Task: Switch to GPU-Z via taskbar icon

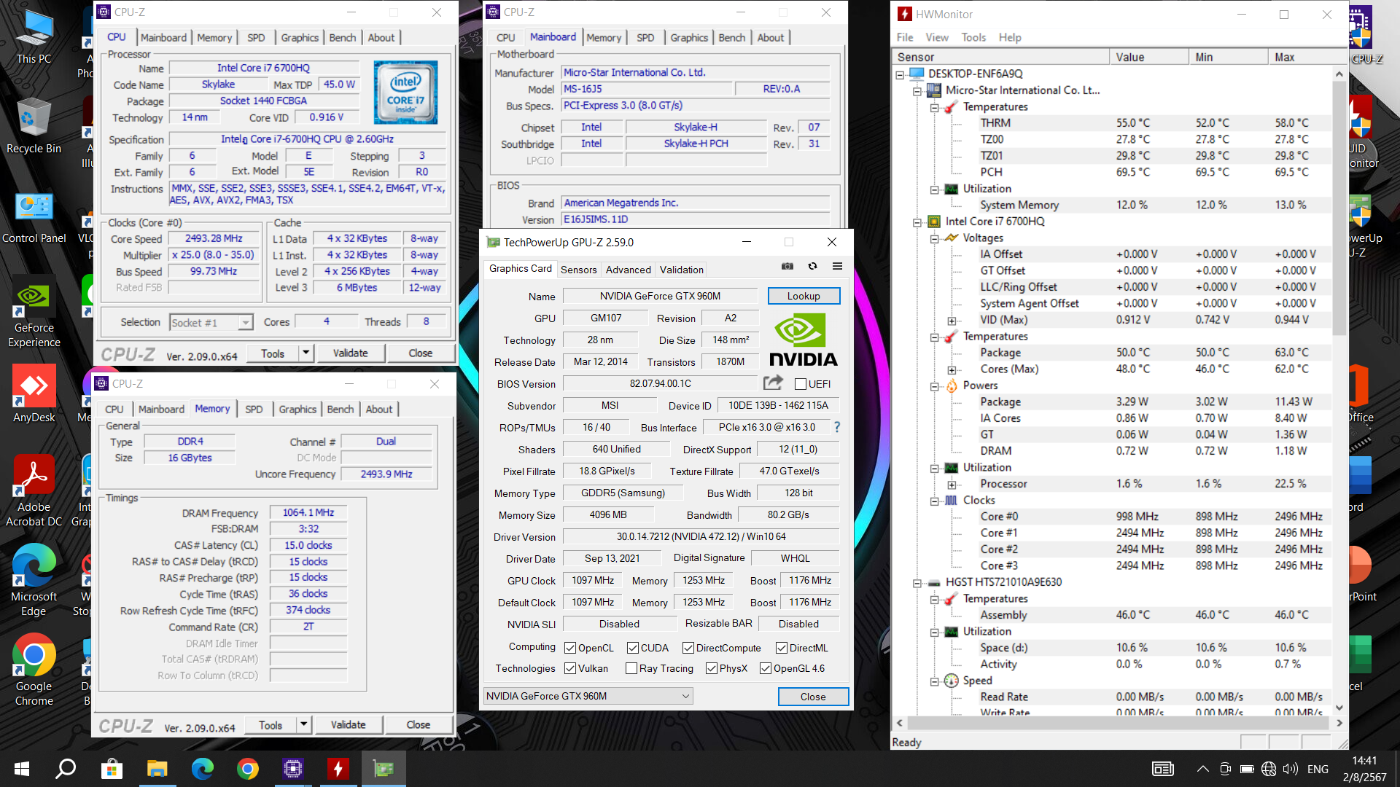Action: tap(384, 769)
